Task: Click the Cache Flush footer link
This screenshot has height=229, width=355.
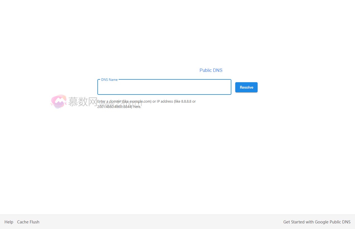Action: tap(28, 222)
